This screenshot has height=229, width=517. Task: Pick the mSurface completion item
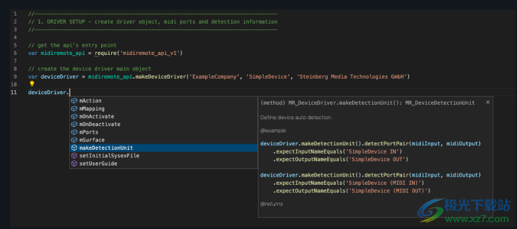click(x=164, y=140)
